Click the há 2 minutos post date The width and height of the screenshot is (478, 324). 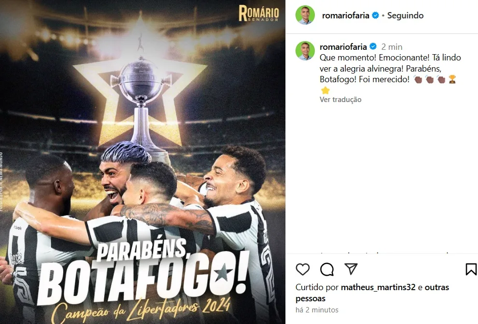point(317,310)
